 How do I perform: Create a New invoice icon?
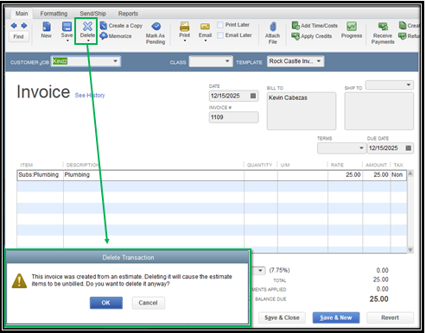coord(47,27)
